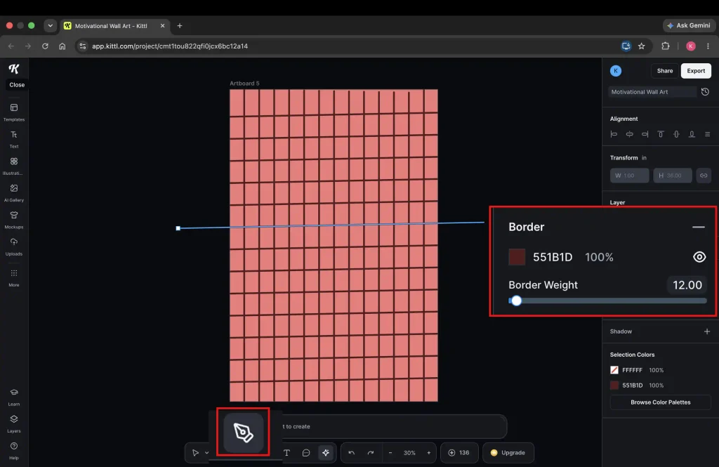Open the Learn section

pos(14,397)
